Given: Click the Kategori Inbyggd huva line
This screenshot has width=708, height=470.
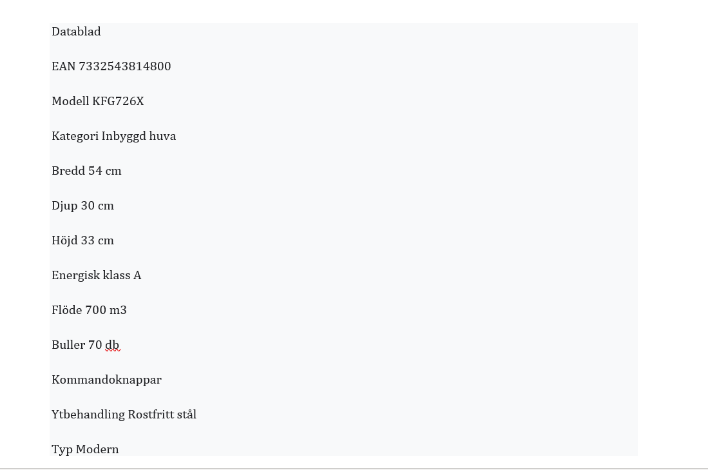Looking at the screenshot, I should click(x=114, y=137).
